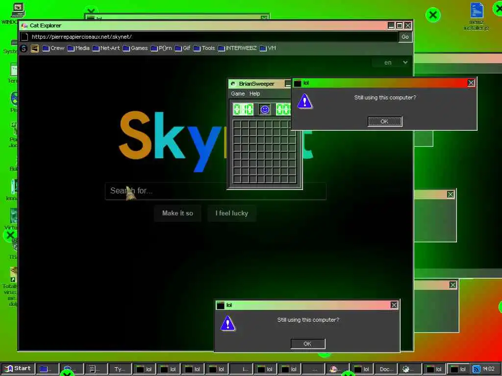
Task: Click the smiley face reset button in BrianSweeper
Action: (x=265, y=110)
